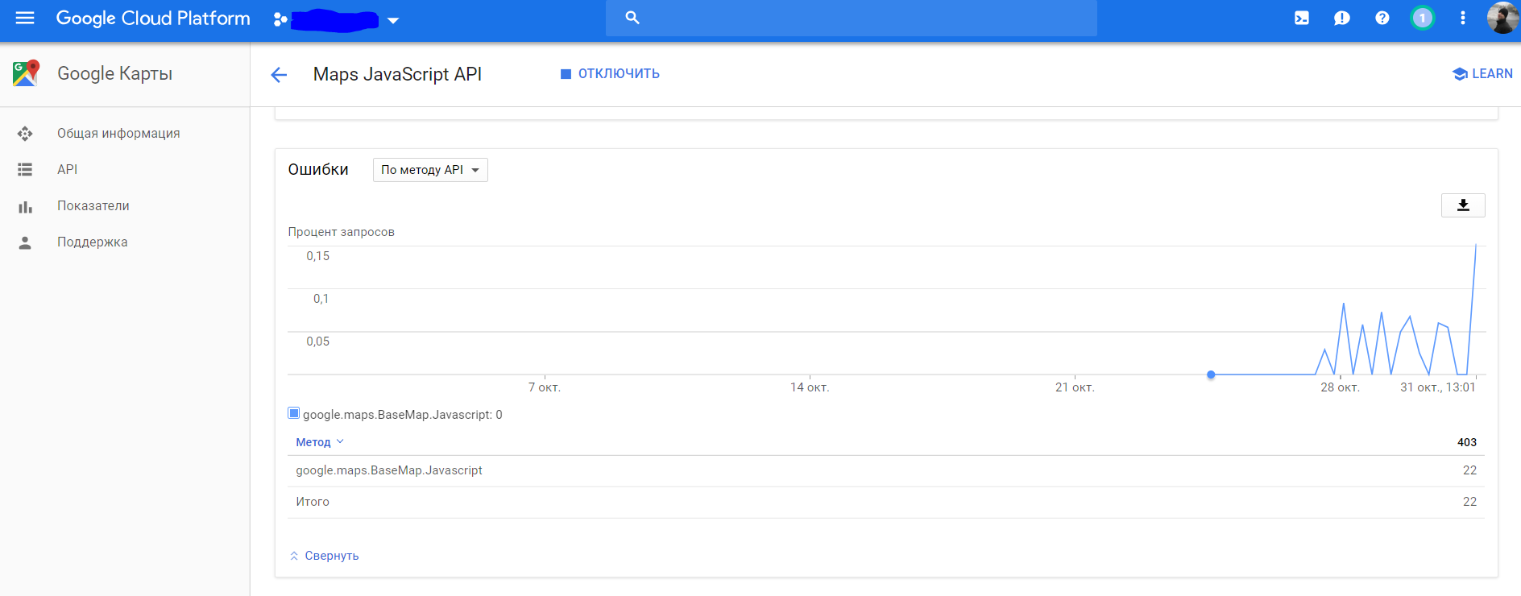Click the 31 окт., 13:01 axis label
The width and height of the screenshot is (1521, 596).
1438,387
